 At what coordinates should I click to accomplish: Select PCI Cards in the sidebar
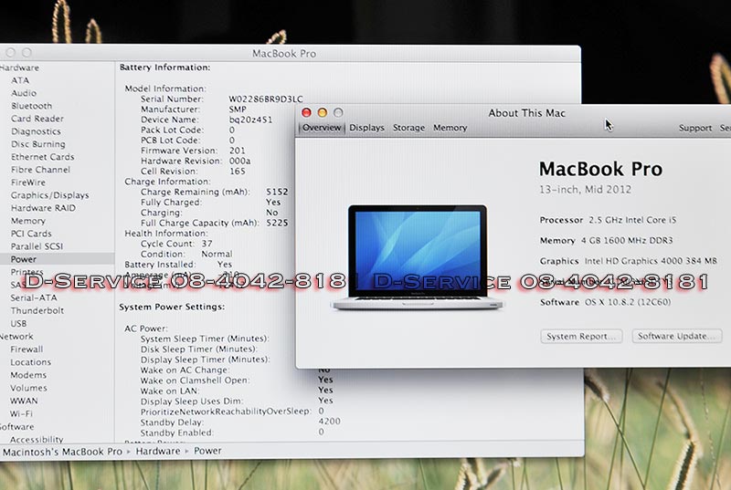pyautogui.click(x=31, y=234)
